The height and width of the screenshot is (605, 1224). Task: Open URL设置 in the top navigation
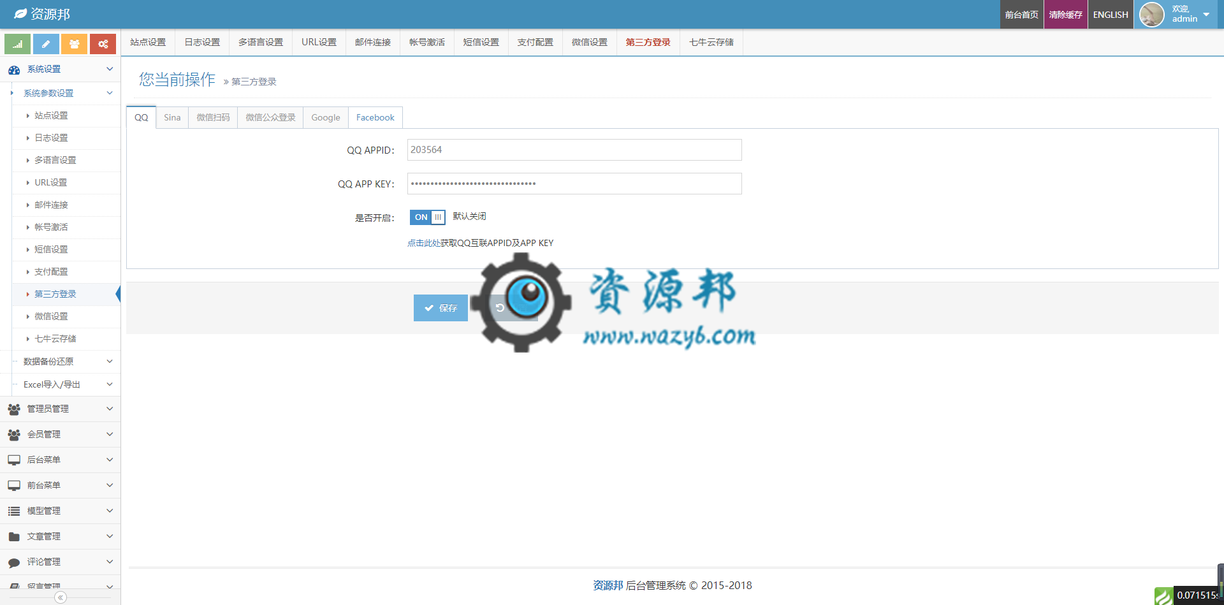[319, 42]
